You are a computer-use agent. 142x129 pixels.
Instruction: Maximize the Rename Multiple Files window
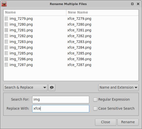point(132,4)
